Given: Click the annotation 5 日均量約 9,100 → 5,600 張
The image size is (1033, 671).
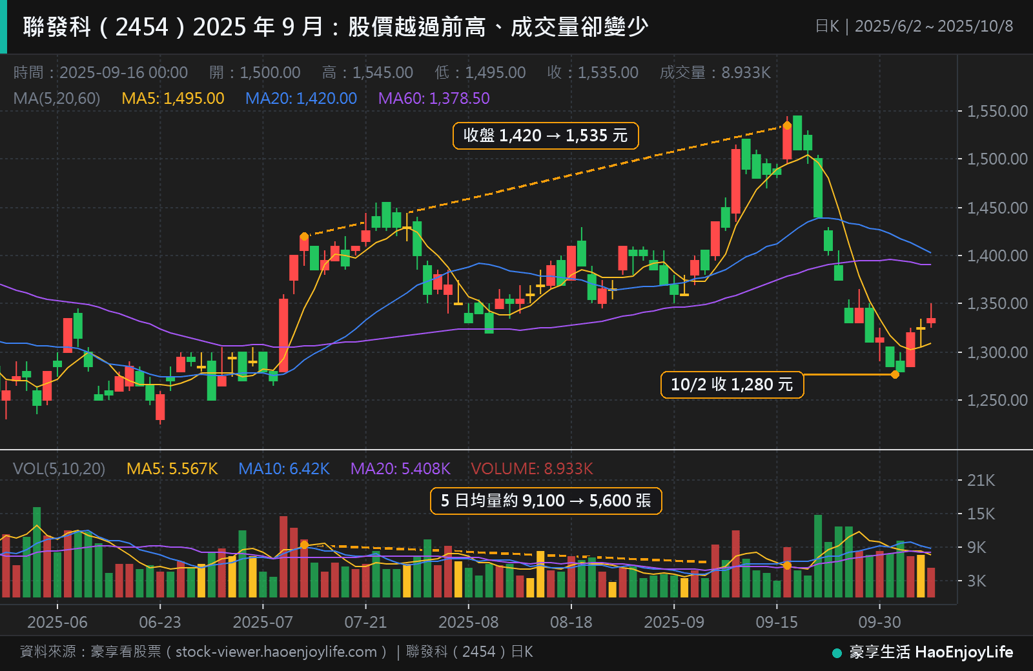Looking at the screenshot, I should [546, 501].
